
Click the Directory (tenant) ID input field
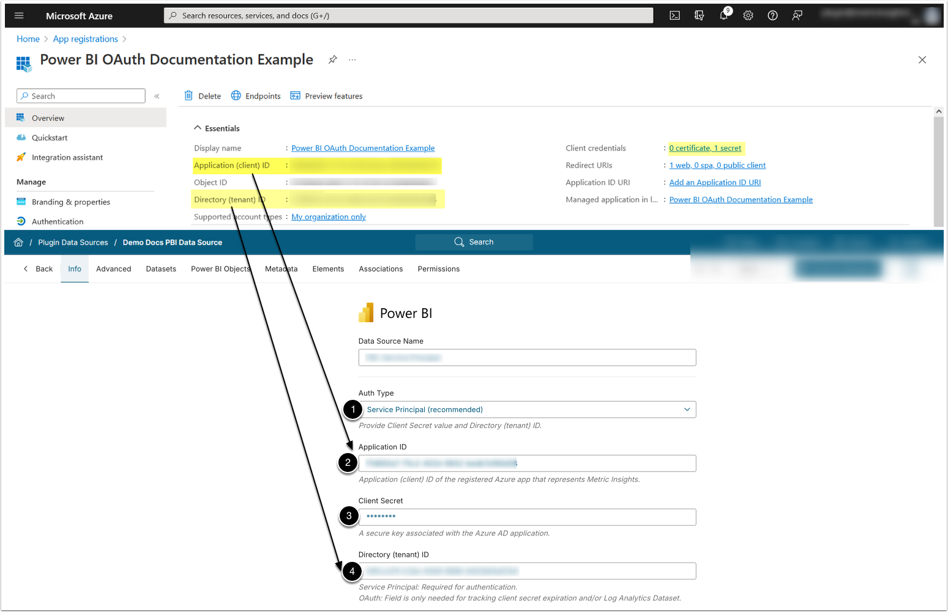(527, 571)
